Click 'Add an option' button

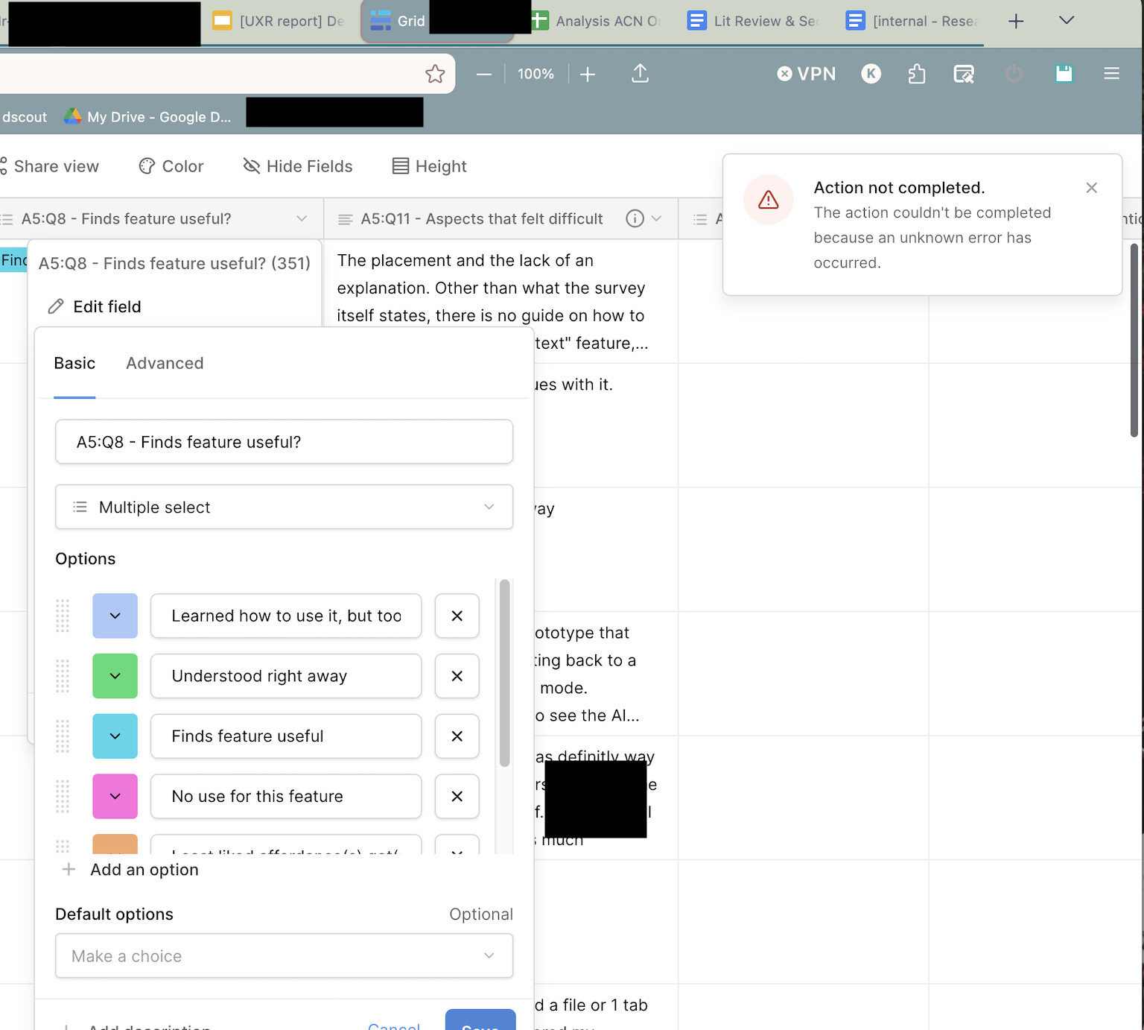(x=132, y=870)
